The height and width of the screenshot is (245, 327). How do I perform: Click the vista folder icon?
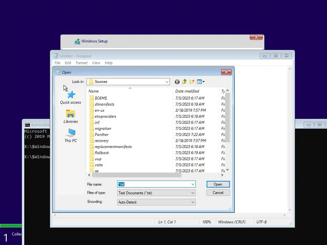point(91,165)
